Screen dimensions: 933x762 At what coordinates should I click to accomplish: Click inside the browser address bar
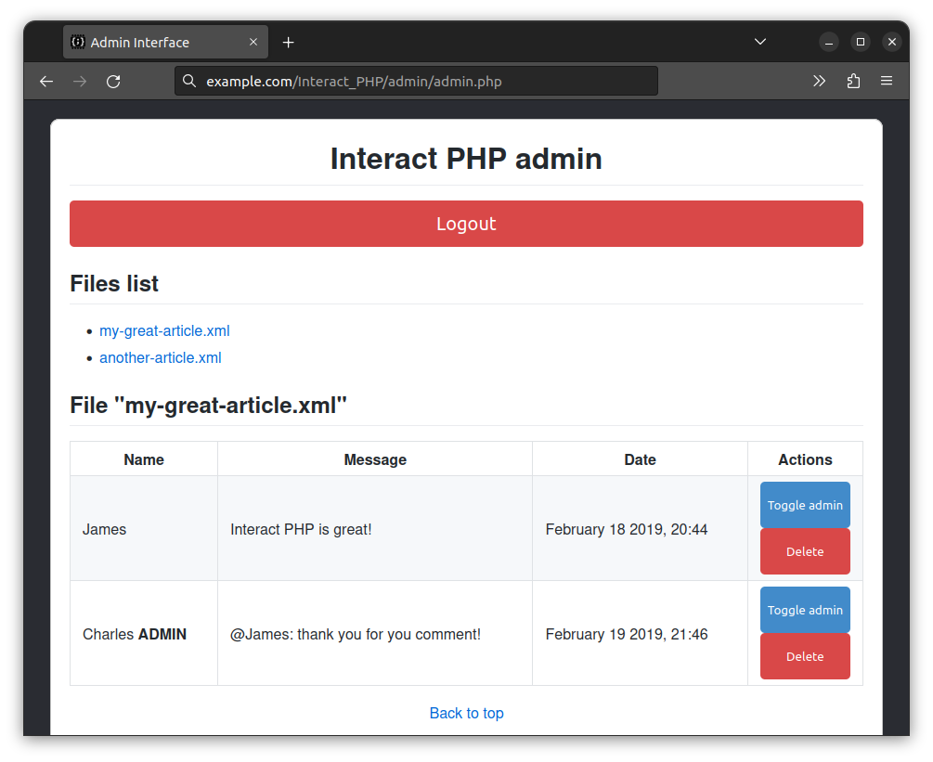[x=418, y=81]
